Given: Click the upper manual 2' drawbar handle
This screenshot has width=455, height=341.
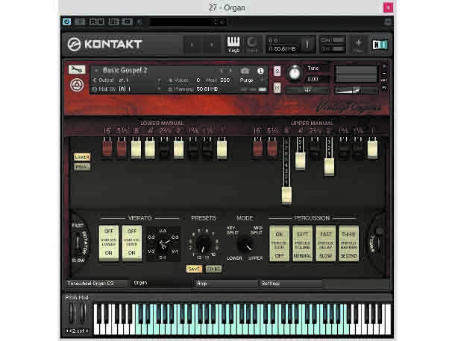Looking at the screenshot, I should click(x=329, y=166).
